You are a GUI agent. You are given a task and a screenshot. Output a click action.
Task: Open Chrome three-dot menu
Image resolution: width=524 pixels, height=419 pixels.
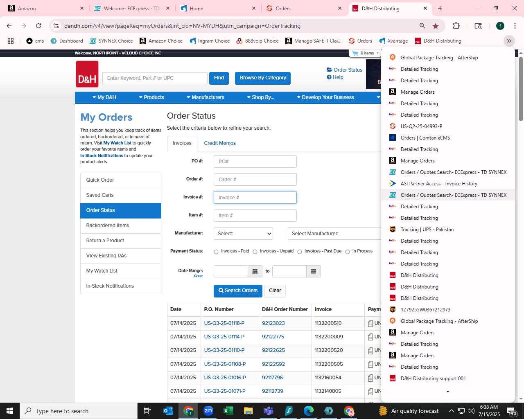click(x=515, y=26)
